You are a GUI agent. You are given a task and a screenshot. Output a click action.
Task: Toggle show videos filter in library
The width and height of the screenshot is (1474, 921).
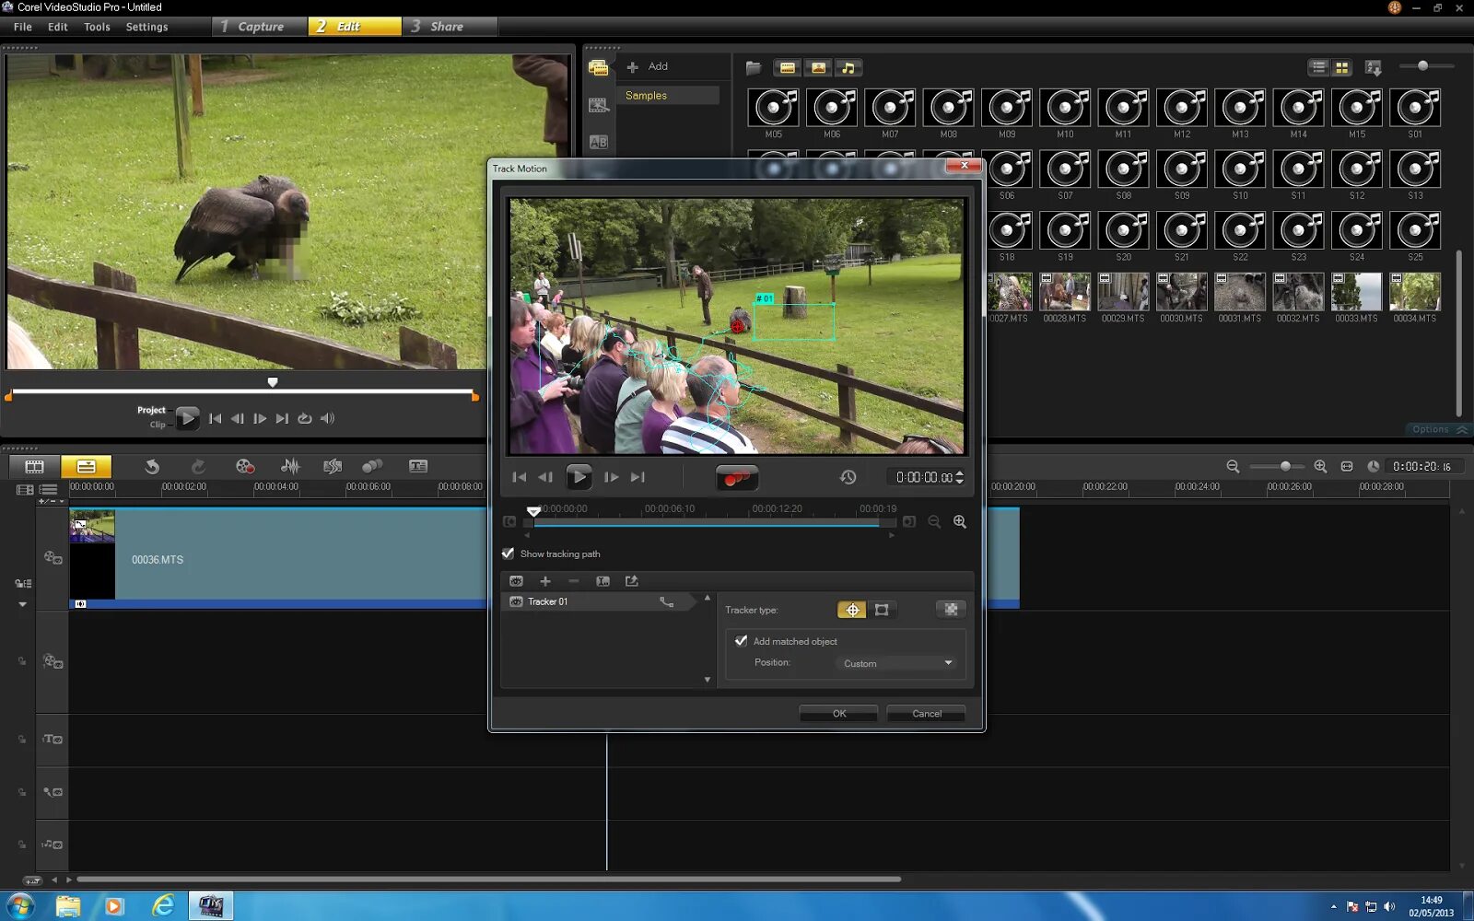[788, 68]
